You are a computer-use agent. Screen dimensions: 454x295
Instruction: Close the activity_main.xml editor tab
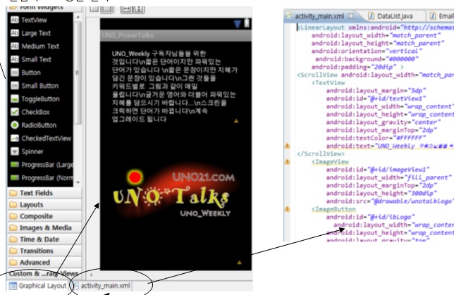click(x=350, y=15)
